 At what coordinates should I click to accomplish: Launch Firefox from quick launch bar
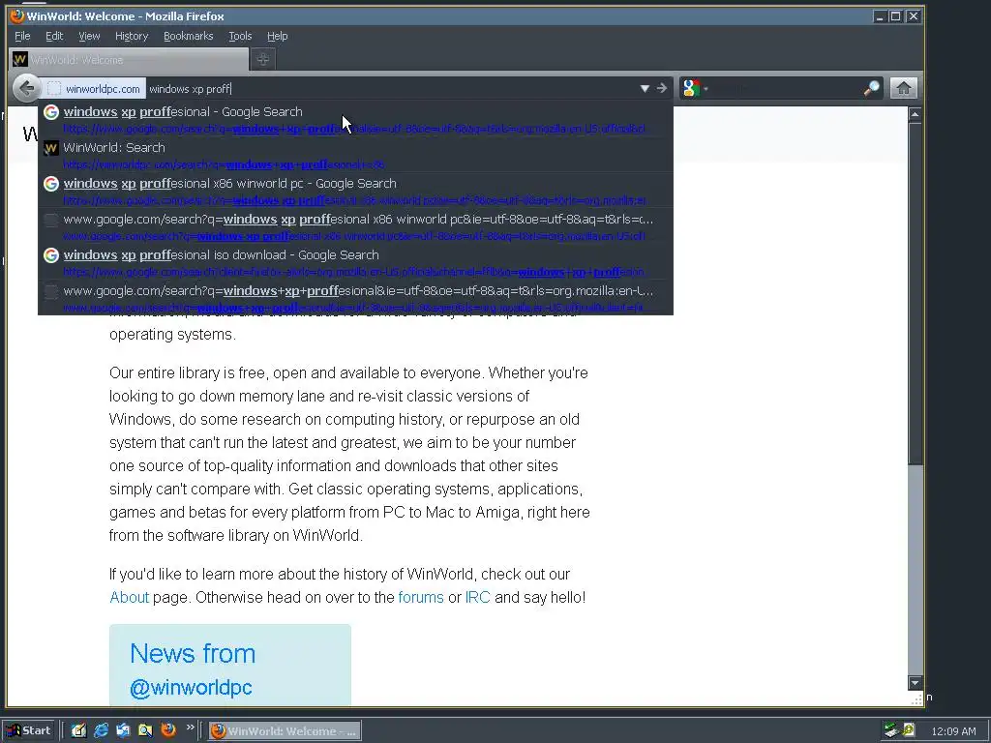point(168,730)
